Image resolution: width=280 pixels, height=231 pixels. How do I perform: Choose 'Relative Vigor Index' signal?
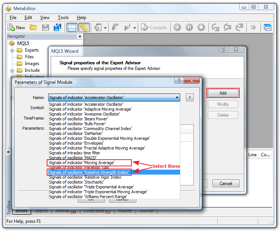click(x=114, y=177)
